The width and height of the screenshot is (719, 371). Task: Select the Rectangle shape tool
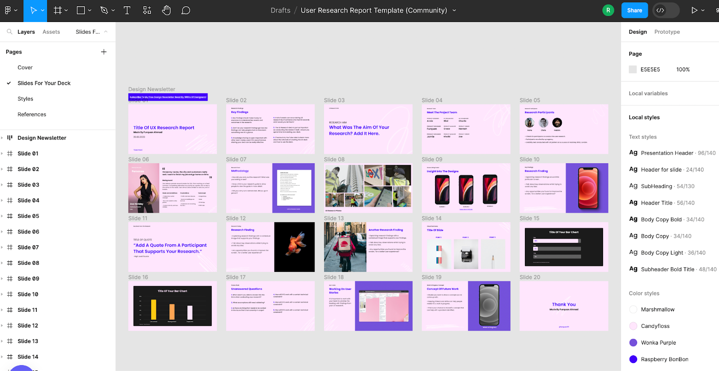click(81, 10)
